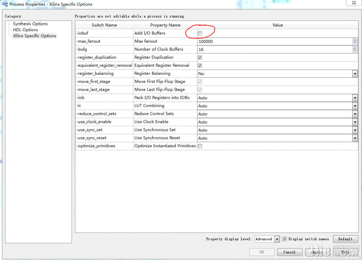Open the Pack I/O Registers into IOBs dropdown
The width and height of the screenshot is (362, 260).
click(355, 98)
